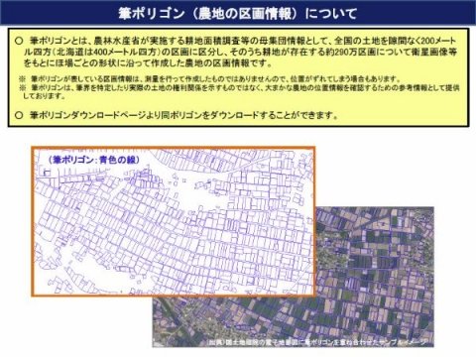Click the title 筆ポリゴン（農地の区画情報）について
476x357 pixels.
click(x=238, y=13)
